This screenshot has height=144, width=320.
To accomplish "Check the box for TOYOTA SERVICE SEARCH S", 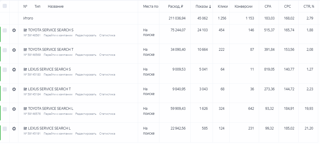I will [x=5, y=30].
